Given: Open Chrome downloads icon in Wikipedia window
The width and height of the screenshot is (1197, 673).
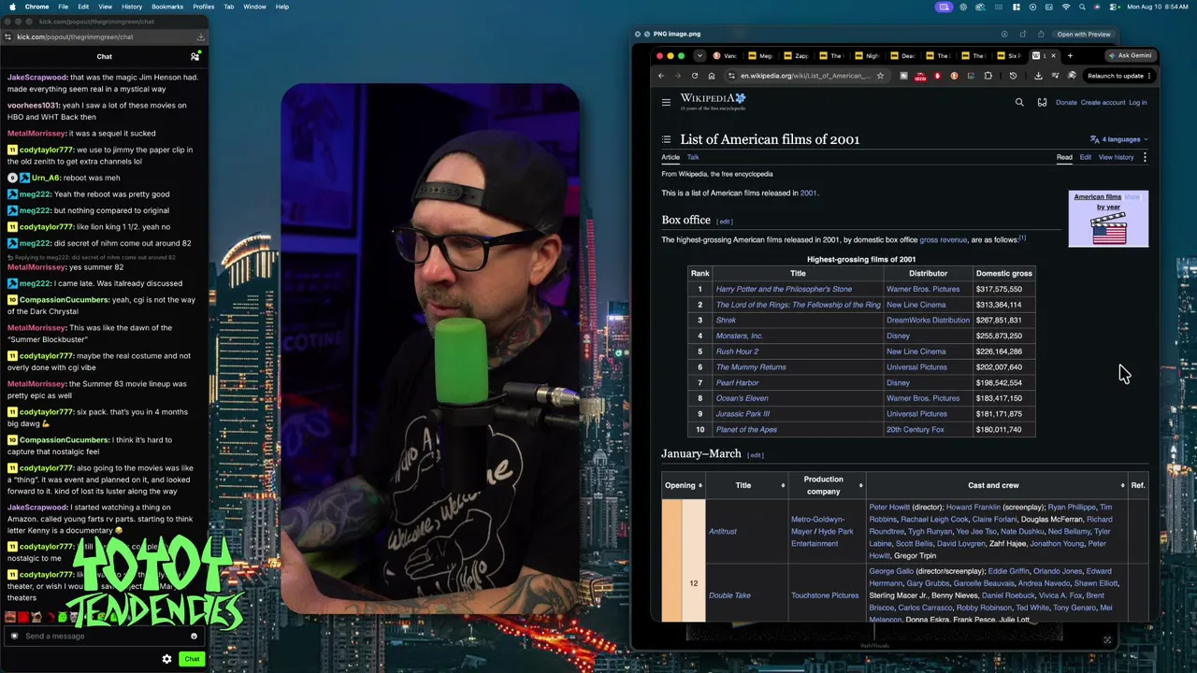Looking at the screenshot, I should click(1038, 76).
